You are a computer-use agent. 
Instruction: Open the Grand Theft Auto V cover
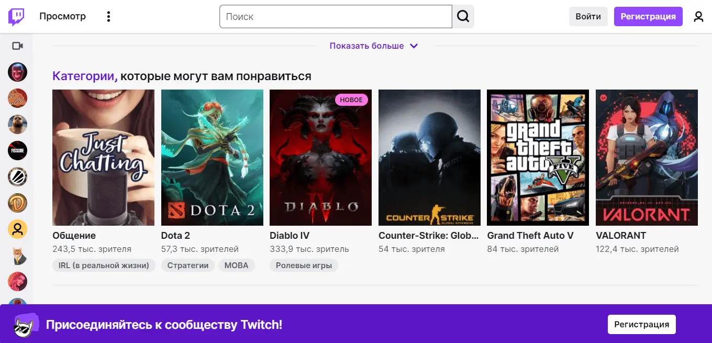click(538, 158)
